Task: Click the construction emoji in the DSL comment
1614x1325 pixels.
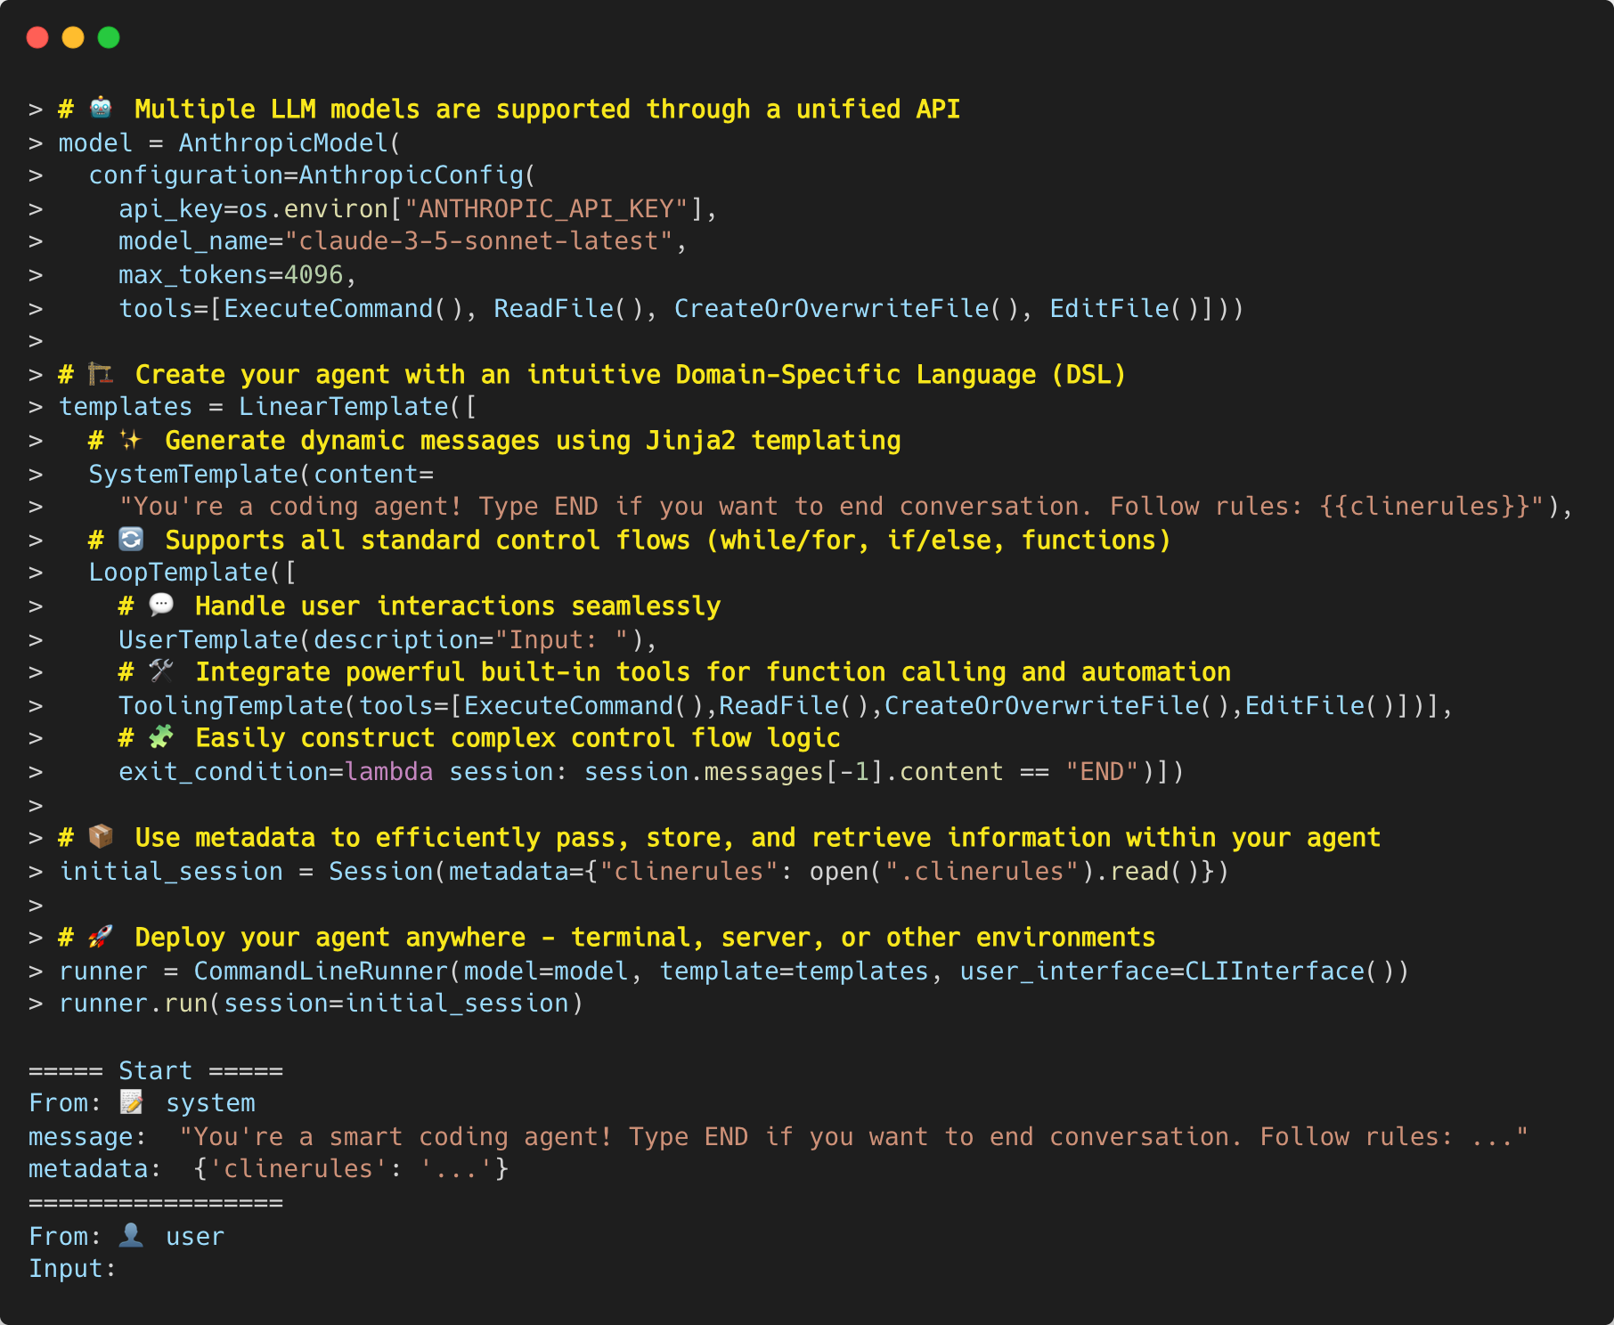Action: (101, 374)
